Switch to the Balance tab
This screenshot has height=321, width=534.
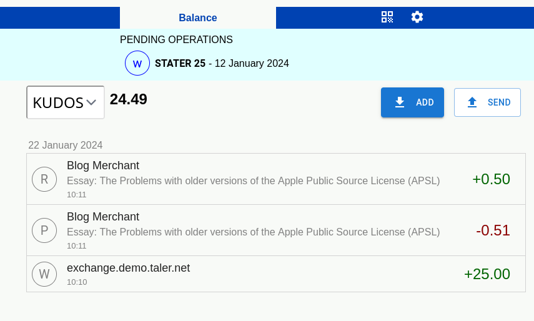pos(197,17)
